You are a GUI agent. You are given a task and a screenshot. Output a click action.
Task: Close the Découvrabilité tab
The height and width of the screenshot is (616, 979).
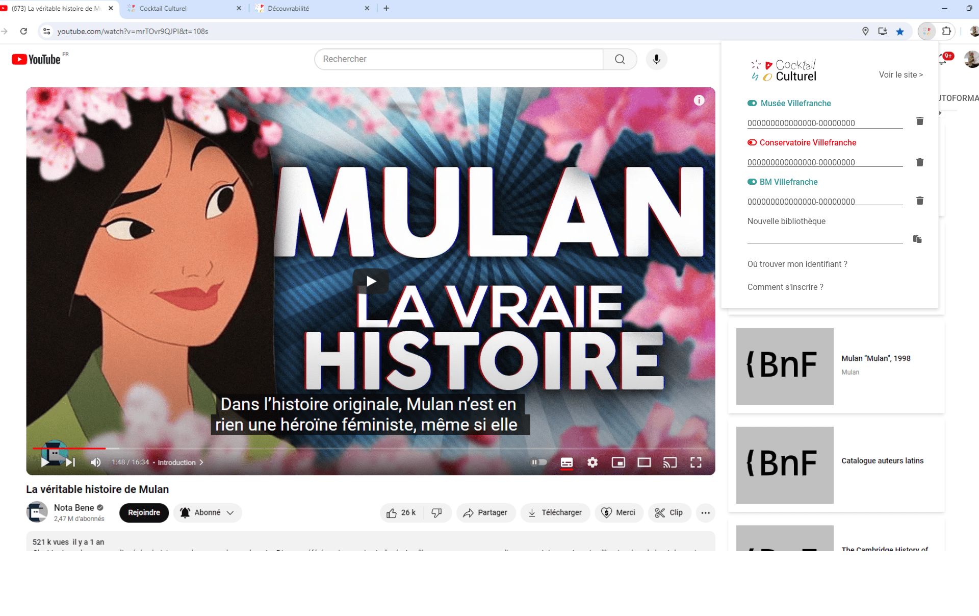coord(367,8)
